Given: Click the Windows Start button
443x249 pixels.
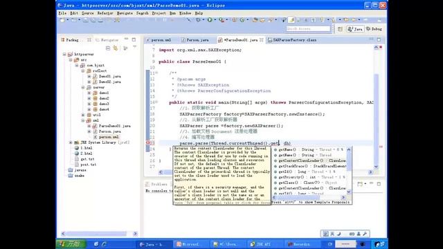Looking at the screenshot, I should (x=71, y=244).
